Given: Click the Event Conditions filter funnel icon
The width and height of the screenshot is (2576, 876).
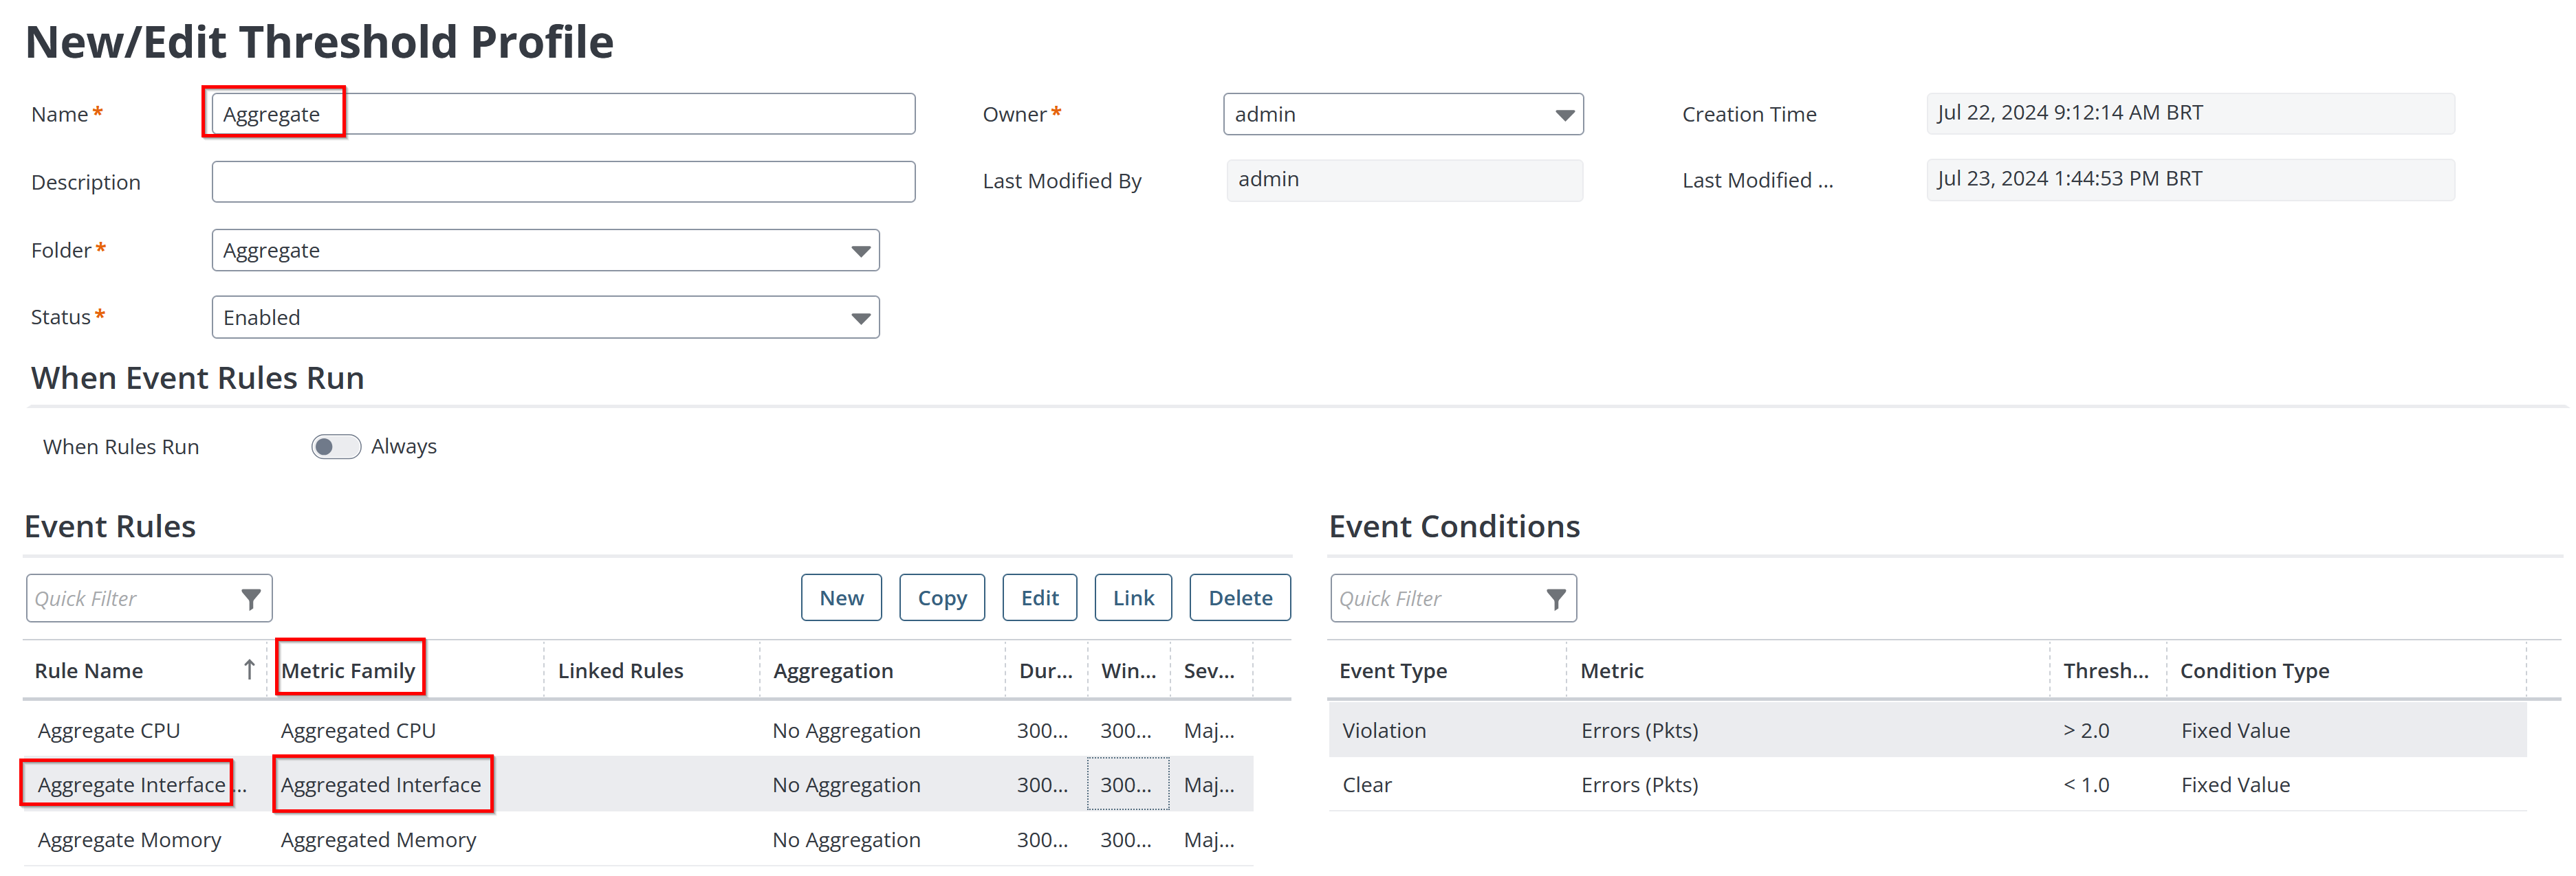Looking at the screenshot, I should coord(1555,598).
